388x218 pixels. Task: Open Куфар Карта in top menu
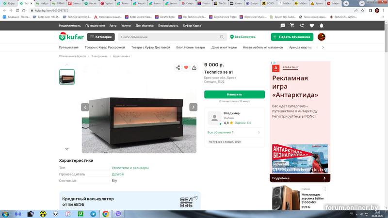pyautogui.click(x=192, y=26)
